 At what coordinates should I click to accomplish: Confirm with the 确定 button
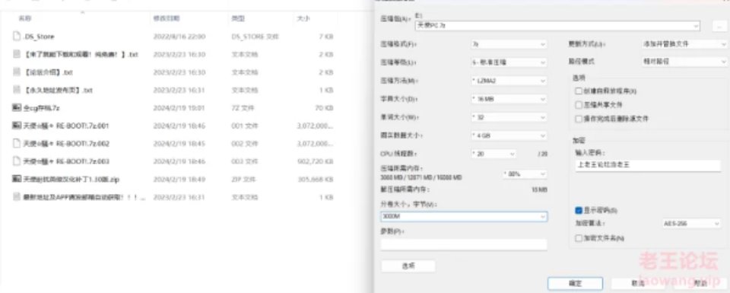(x=575, y=283)
